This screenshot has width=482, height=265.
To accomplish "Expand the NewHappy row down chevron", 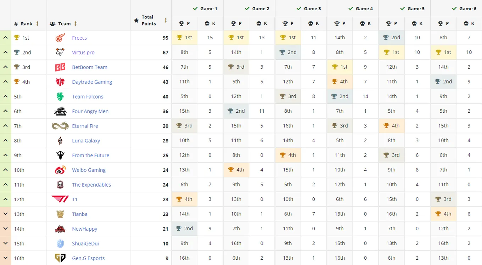I will click(x=5, y=229).
